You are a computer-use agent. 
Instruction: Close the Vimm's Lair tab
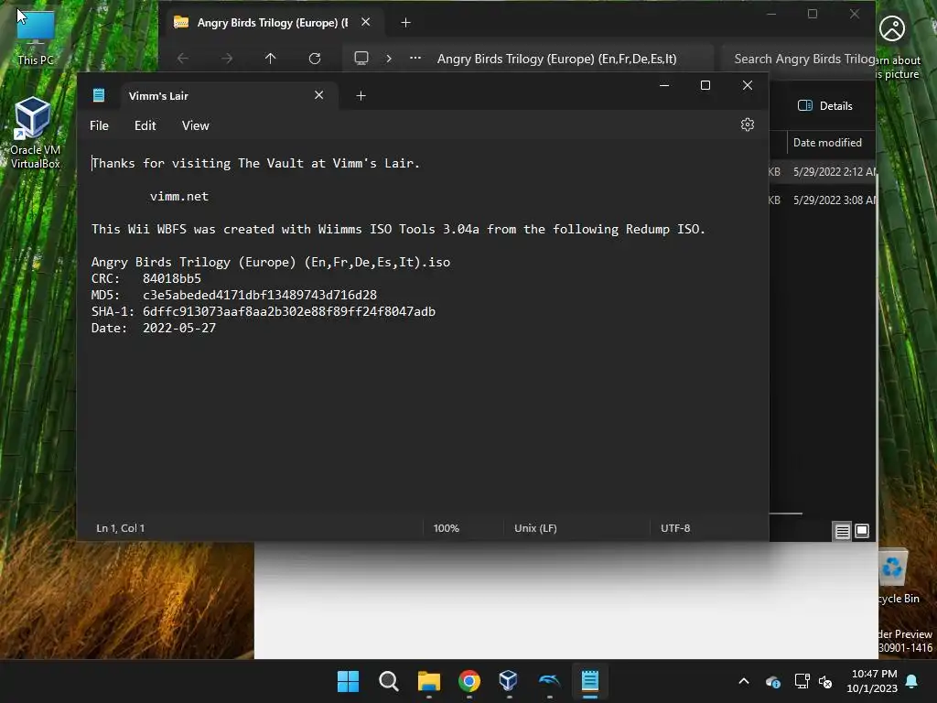319,95
